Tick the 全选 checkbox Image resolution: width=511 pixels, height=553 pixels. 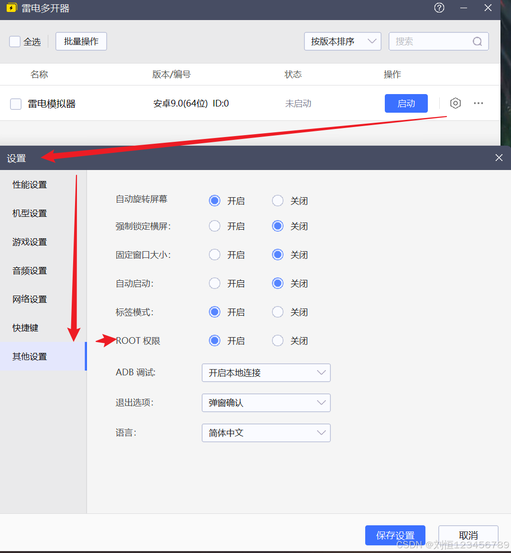click(14, 42)
